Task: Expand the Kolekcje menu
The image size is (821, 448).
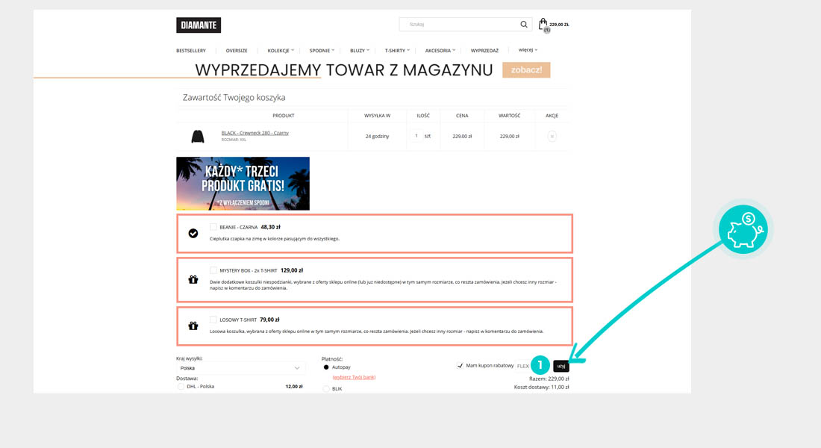Action: click(281, 50)
